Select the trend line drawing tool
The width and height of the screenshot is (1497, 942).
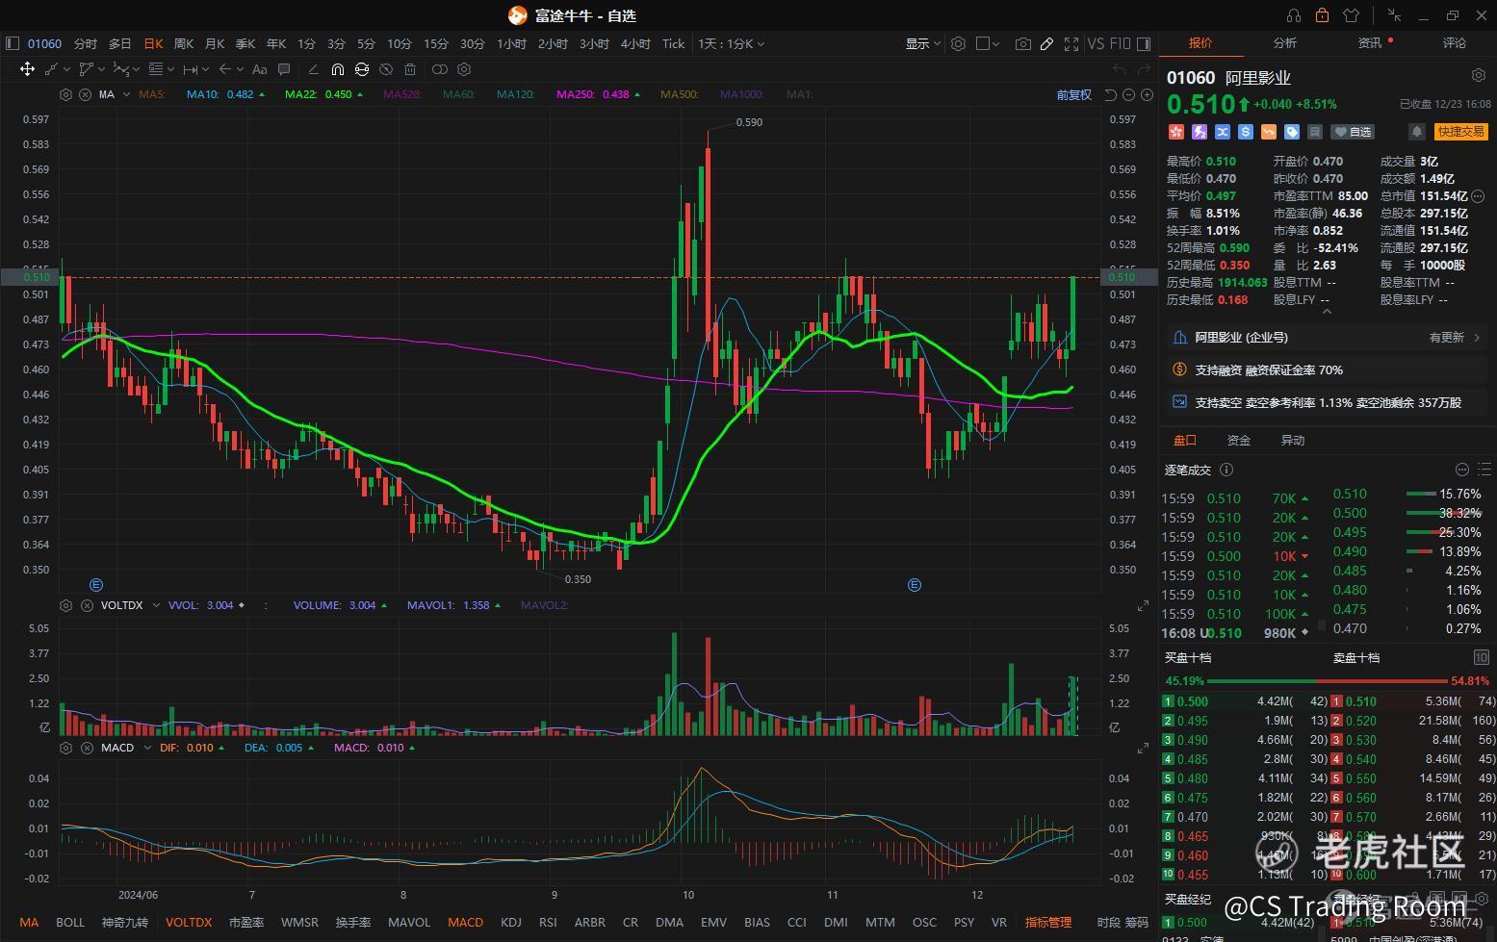point(52,69)
